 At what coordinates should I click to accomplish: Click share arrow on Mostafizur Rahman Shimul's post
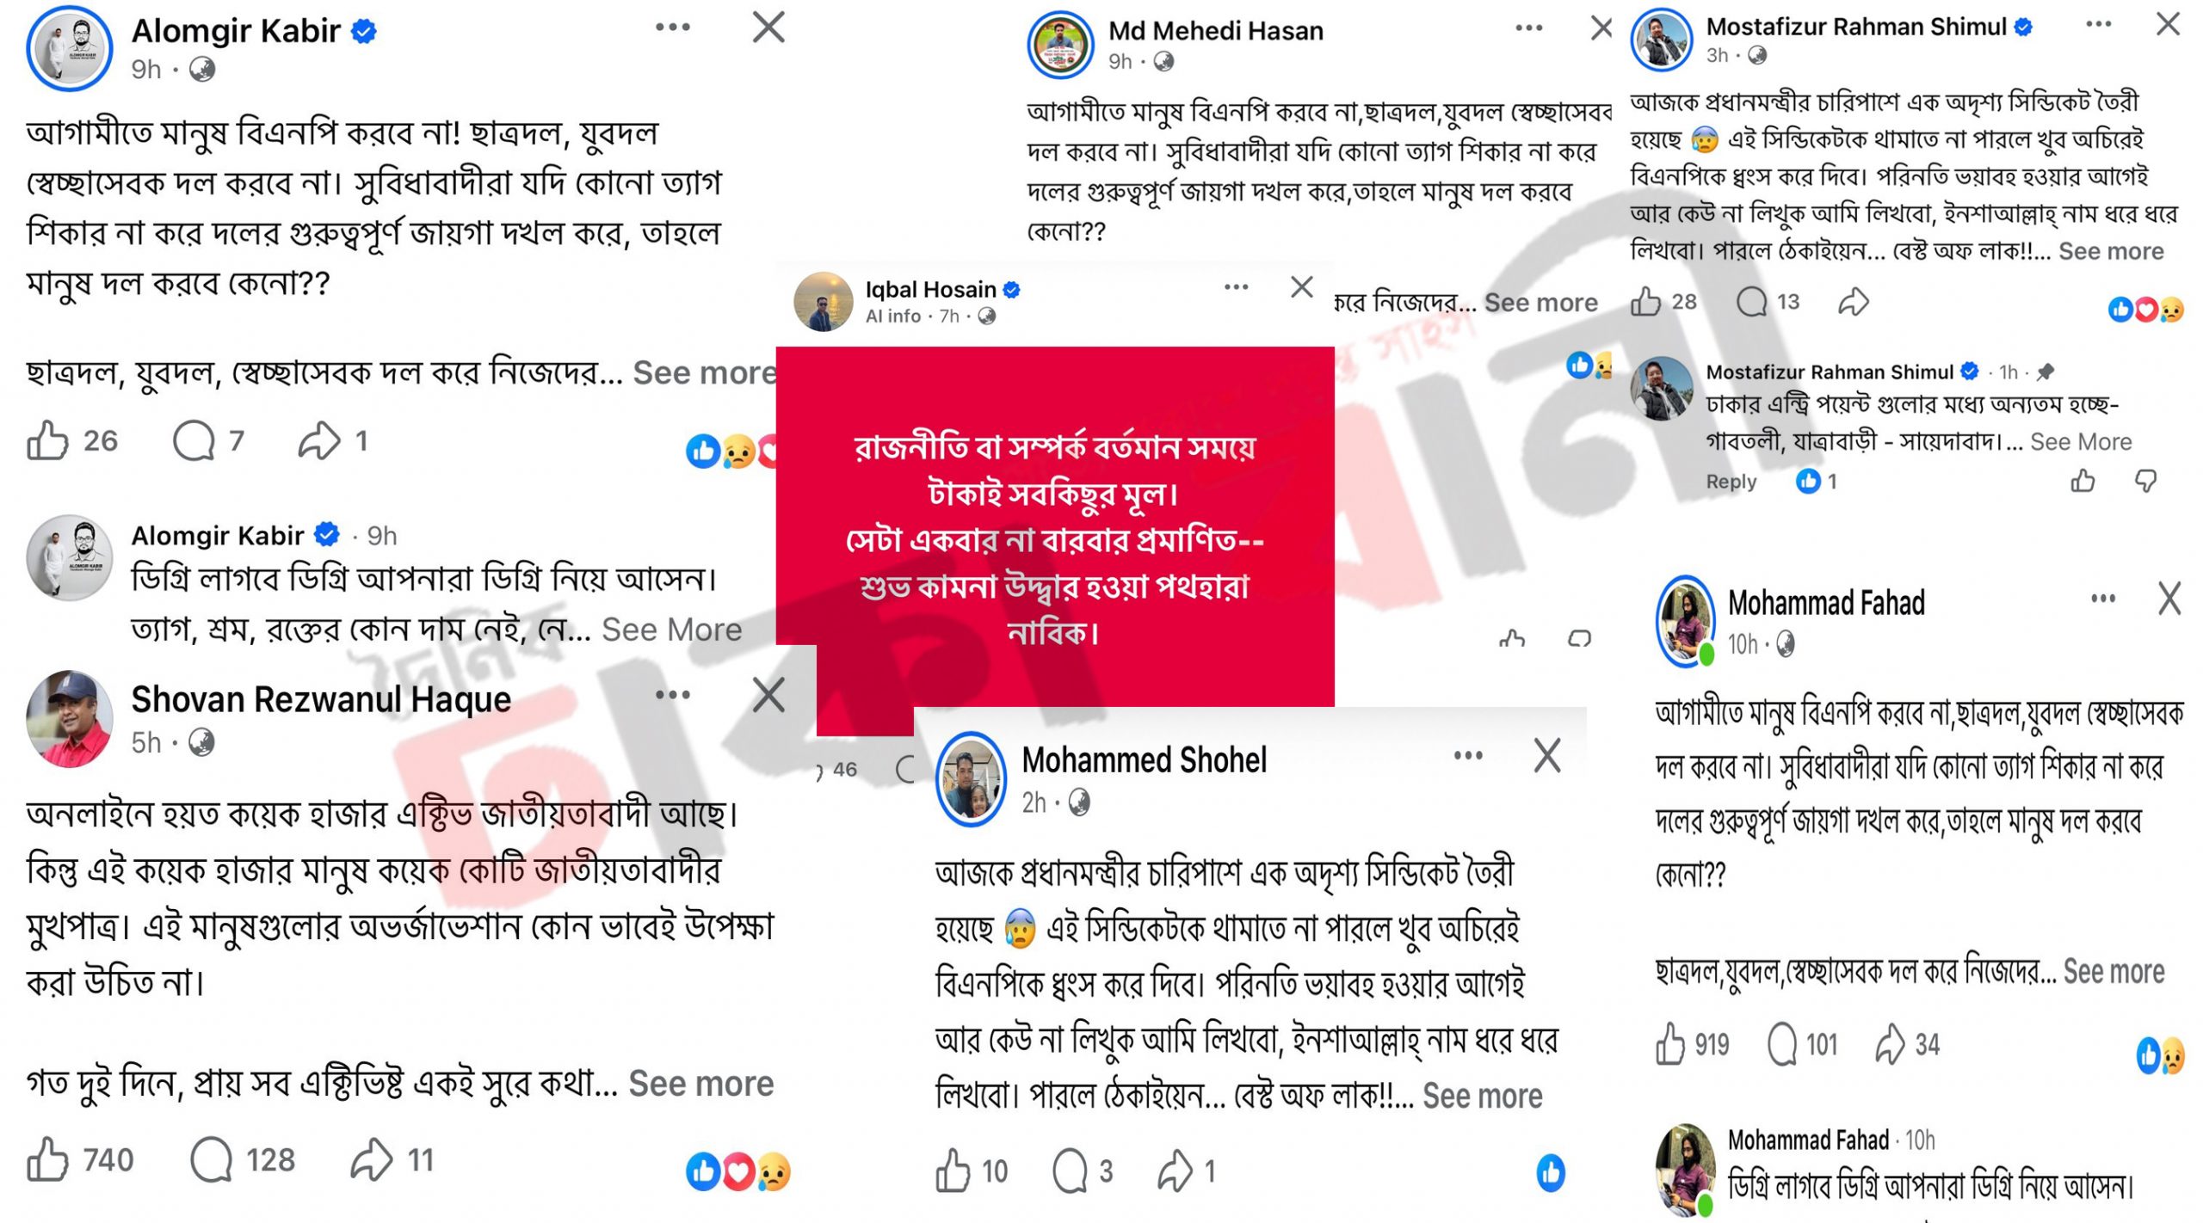[x=1853, y=302]
